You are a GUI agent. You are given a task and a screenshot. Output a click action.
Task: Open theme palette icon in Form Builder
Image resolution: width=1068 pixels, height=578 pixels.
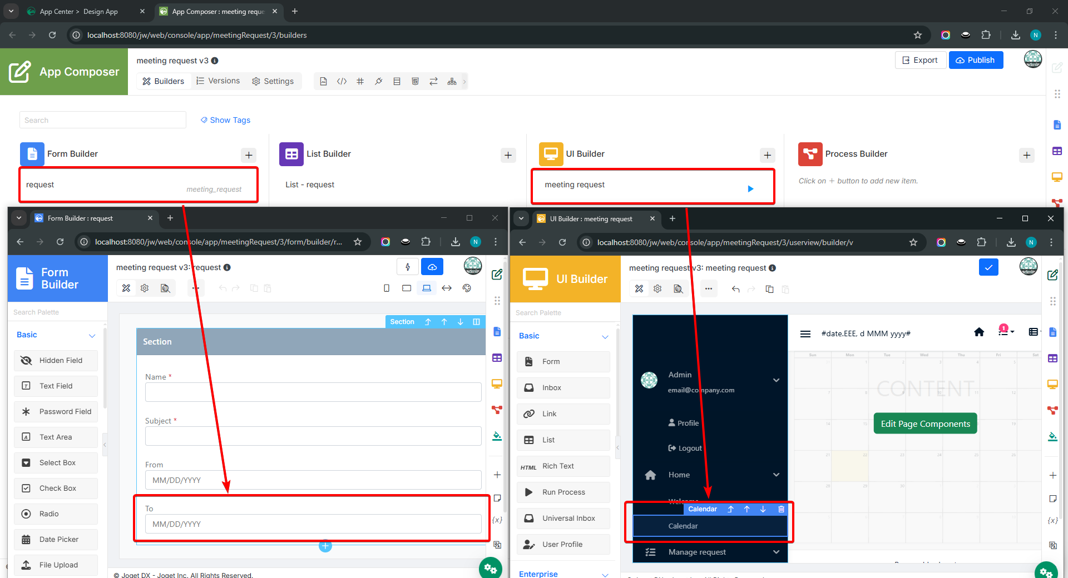pyautogui.click(x=467, y=288)
